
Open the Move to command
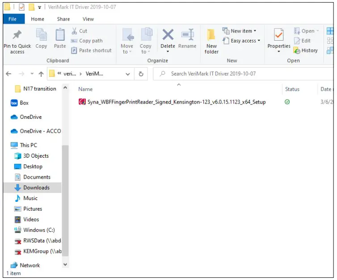[127, 41]
